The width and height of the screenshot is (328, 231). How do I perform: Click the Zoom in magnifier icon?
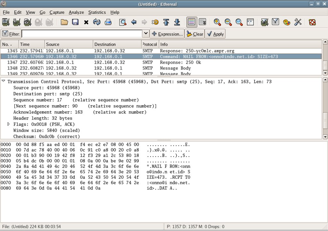(x=217, y=22)
